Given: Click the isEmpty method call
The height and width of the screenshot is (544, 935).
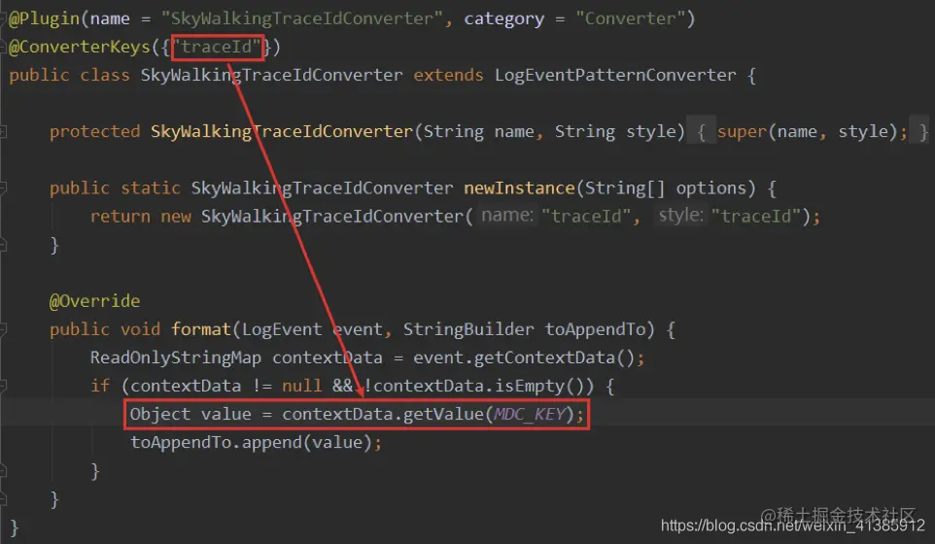Looking at the screenshot, I should (529, 386).
